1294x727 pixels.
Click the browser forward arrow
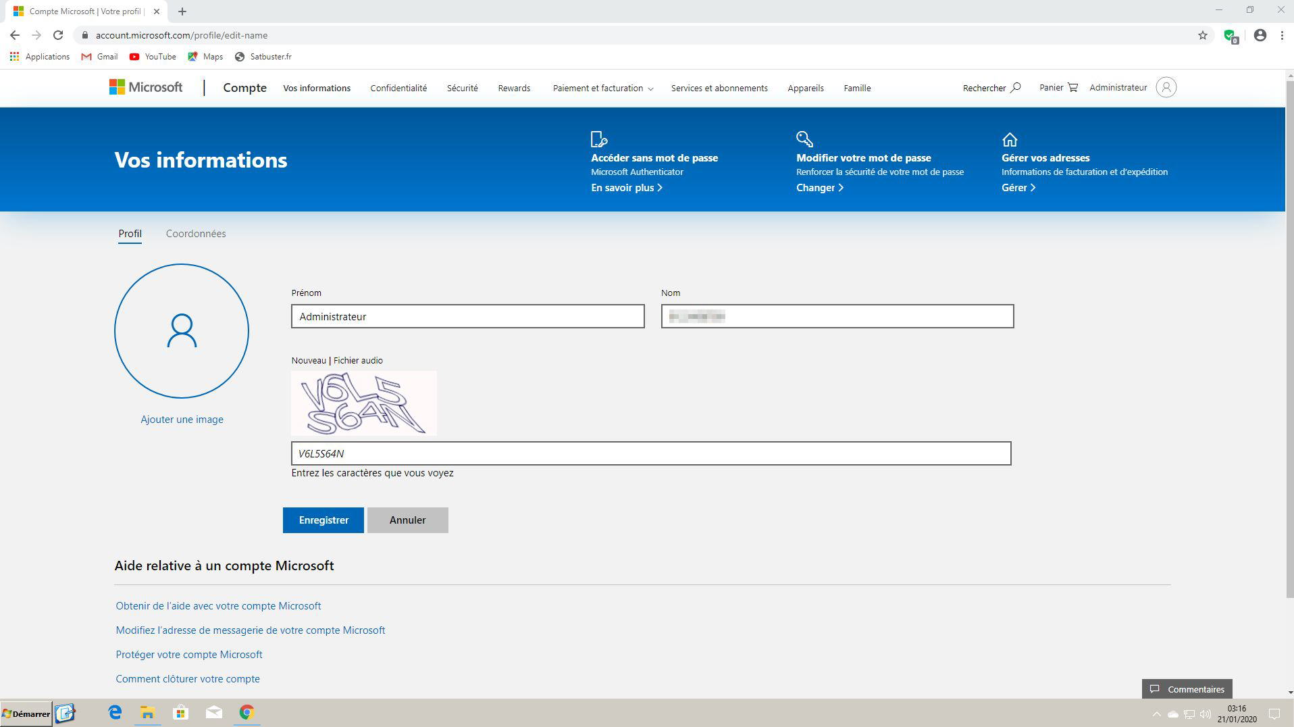coord(36,35)
